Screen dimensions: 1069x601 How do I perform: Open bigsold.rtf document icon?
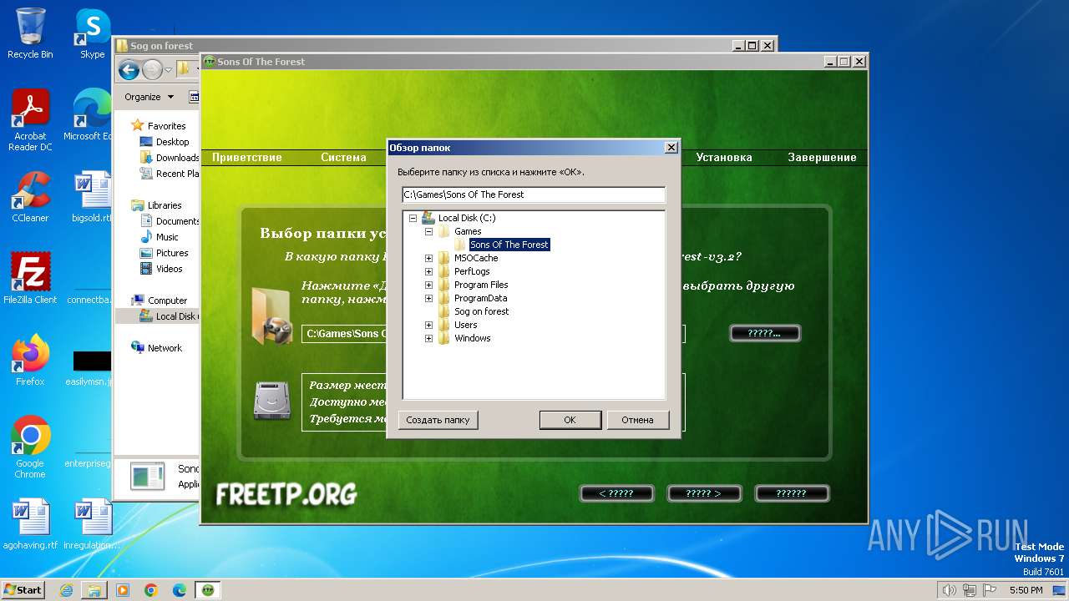click(x=91, y=197)
